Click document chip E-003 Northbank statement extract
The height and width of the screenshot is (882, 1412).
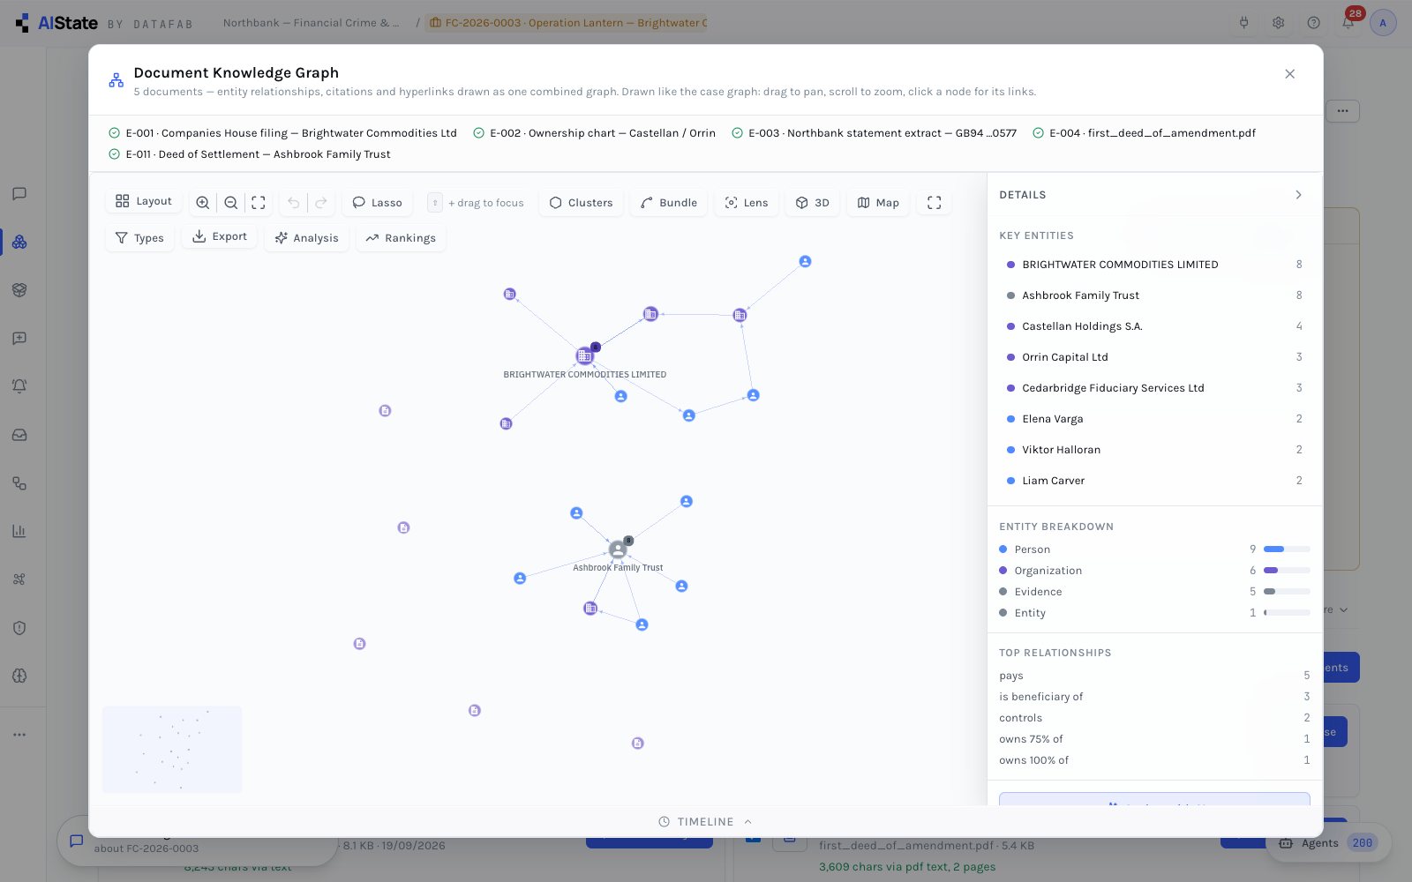pos(874,133)
